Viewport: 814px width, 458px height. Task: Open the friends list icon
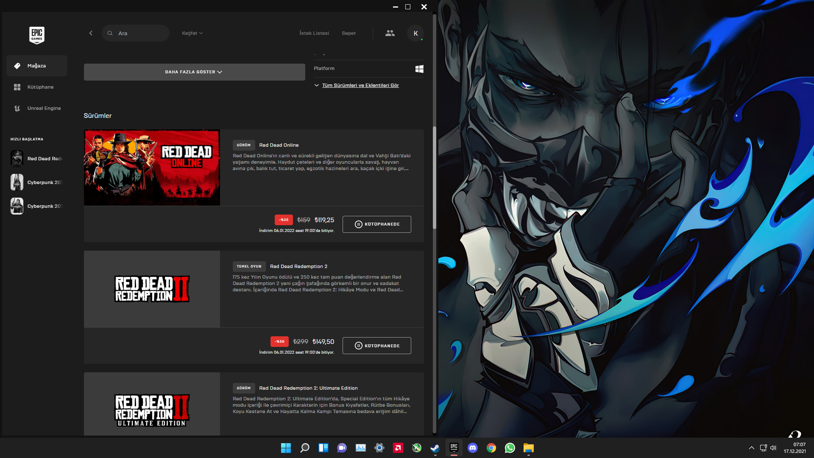point(390,33)
